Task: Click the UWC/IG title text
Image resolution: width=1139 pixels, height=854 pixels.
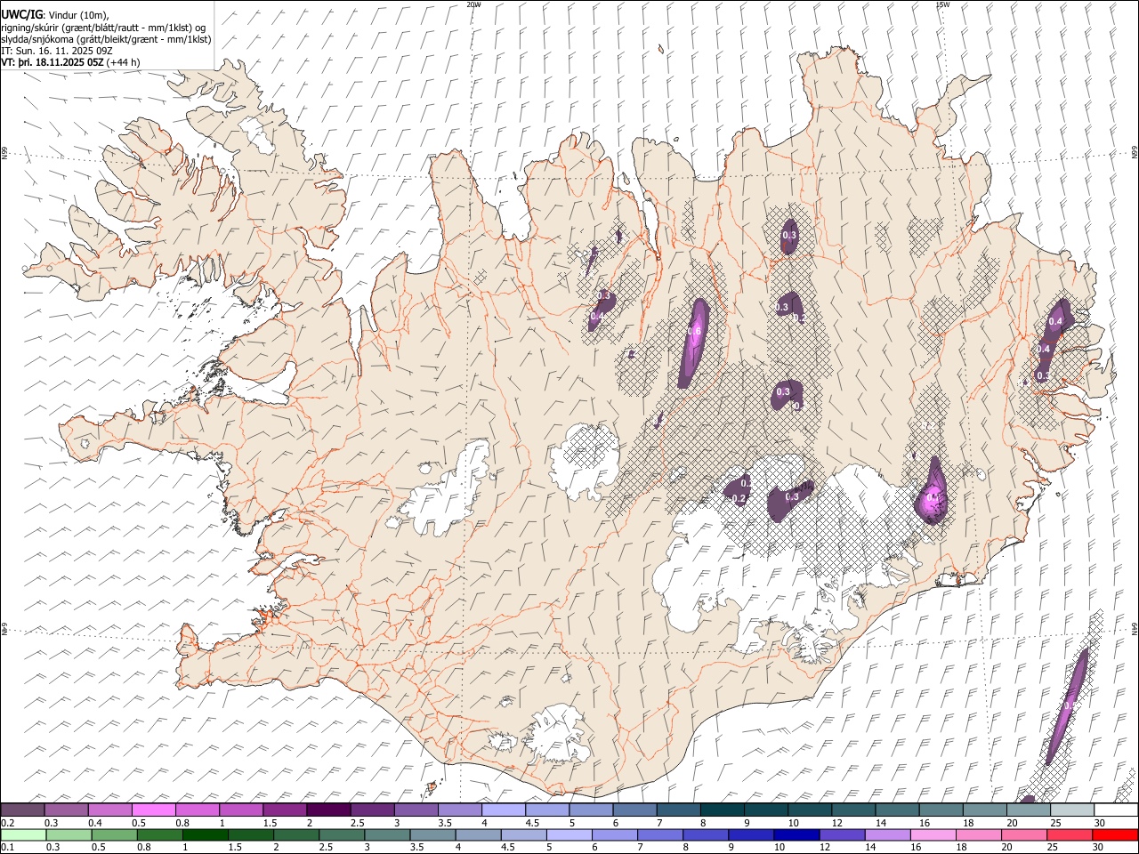Action: pos(22,13)
